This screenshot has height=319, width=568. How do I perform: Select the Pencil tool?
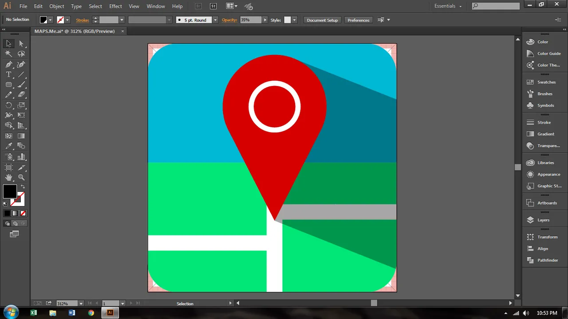pyautogui.click(x=8, y=95)
